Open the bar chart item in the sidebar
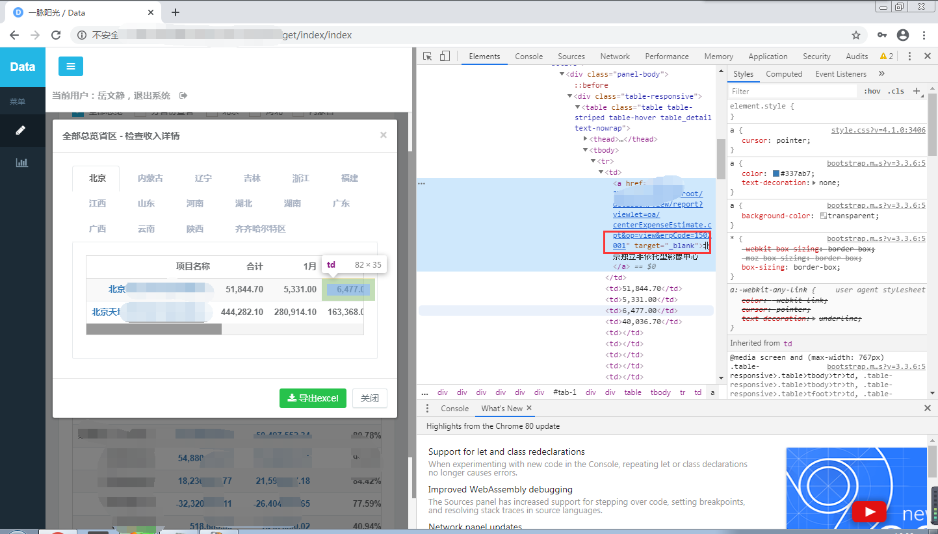This screenshot has height=534, width=938. coord(22,162)
